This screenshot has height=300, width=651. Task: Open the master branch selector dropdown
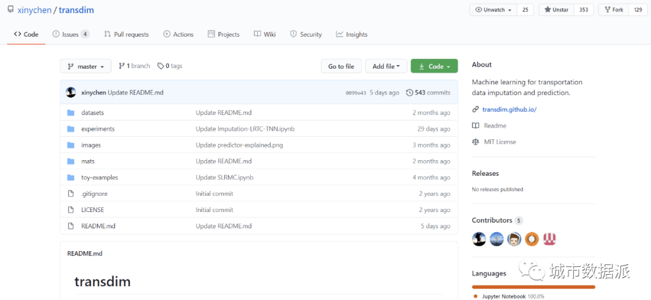(x=86, y=66)
